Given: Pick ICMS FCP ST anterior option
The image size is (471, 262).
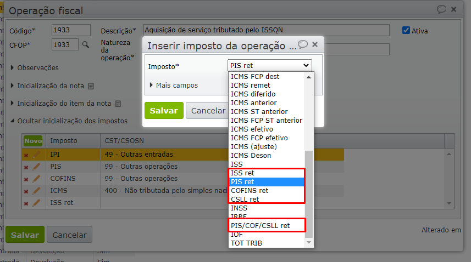Looking at the screenshot, I should tap(267, 121).
